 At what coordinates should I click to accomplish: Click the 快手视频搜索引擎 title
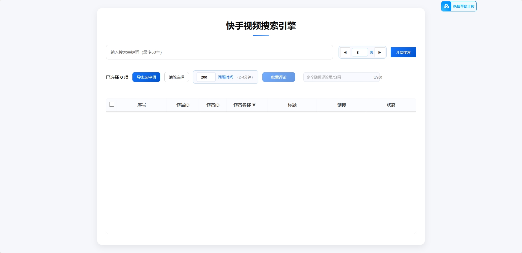pyautogui.click(x=261, y=26)
